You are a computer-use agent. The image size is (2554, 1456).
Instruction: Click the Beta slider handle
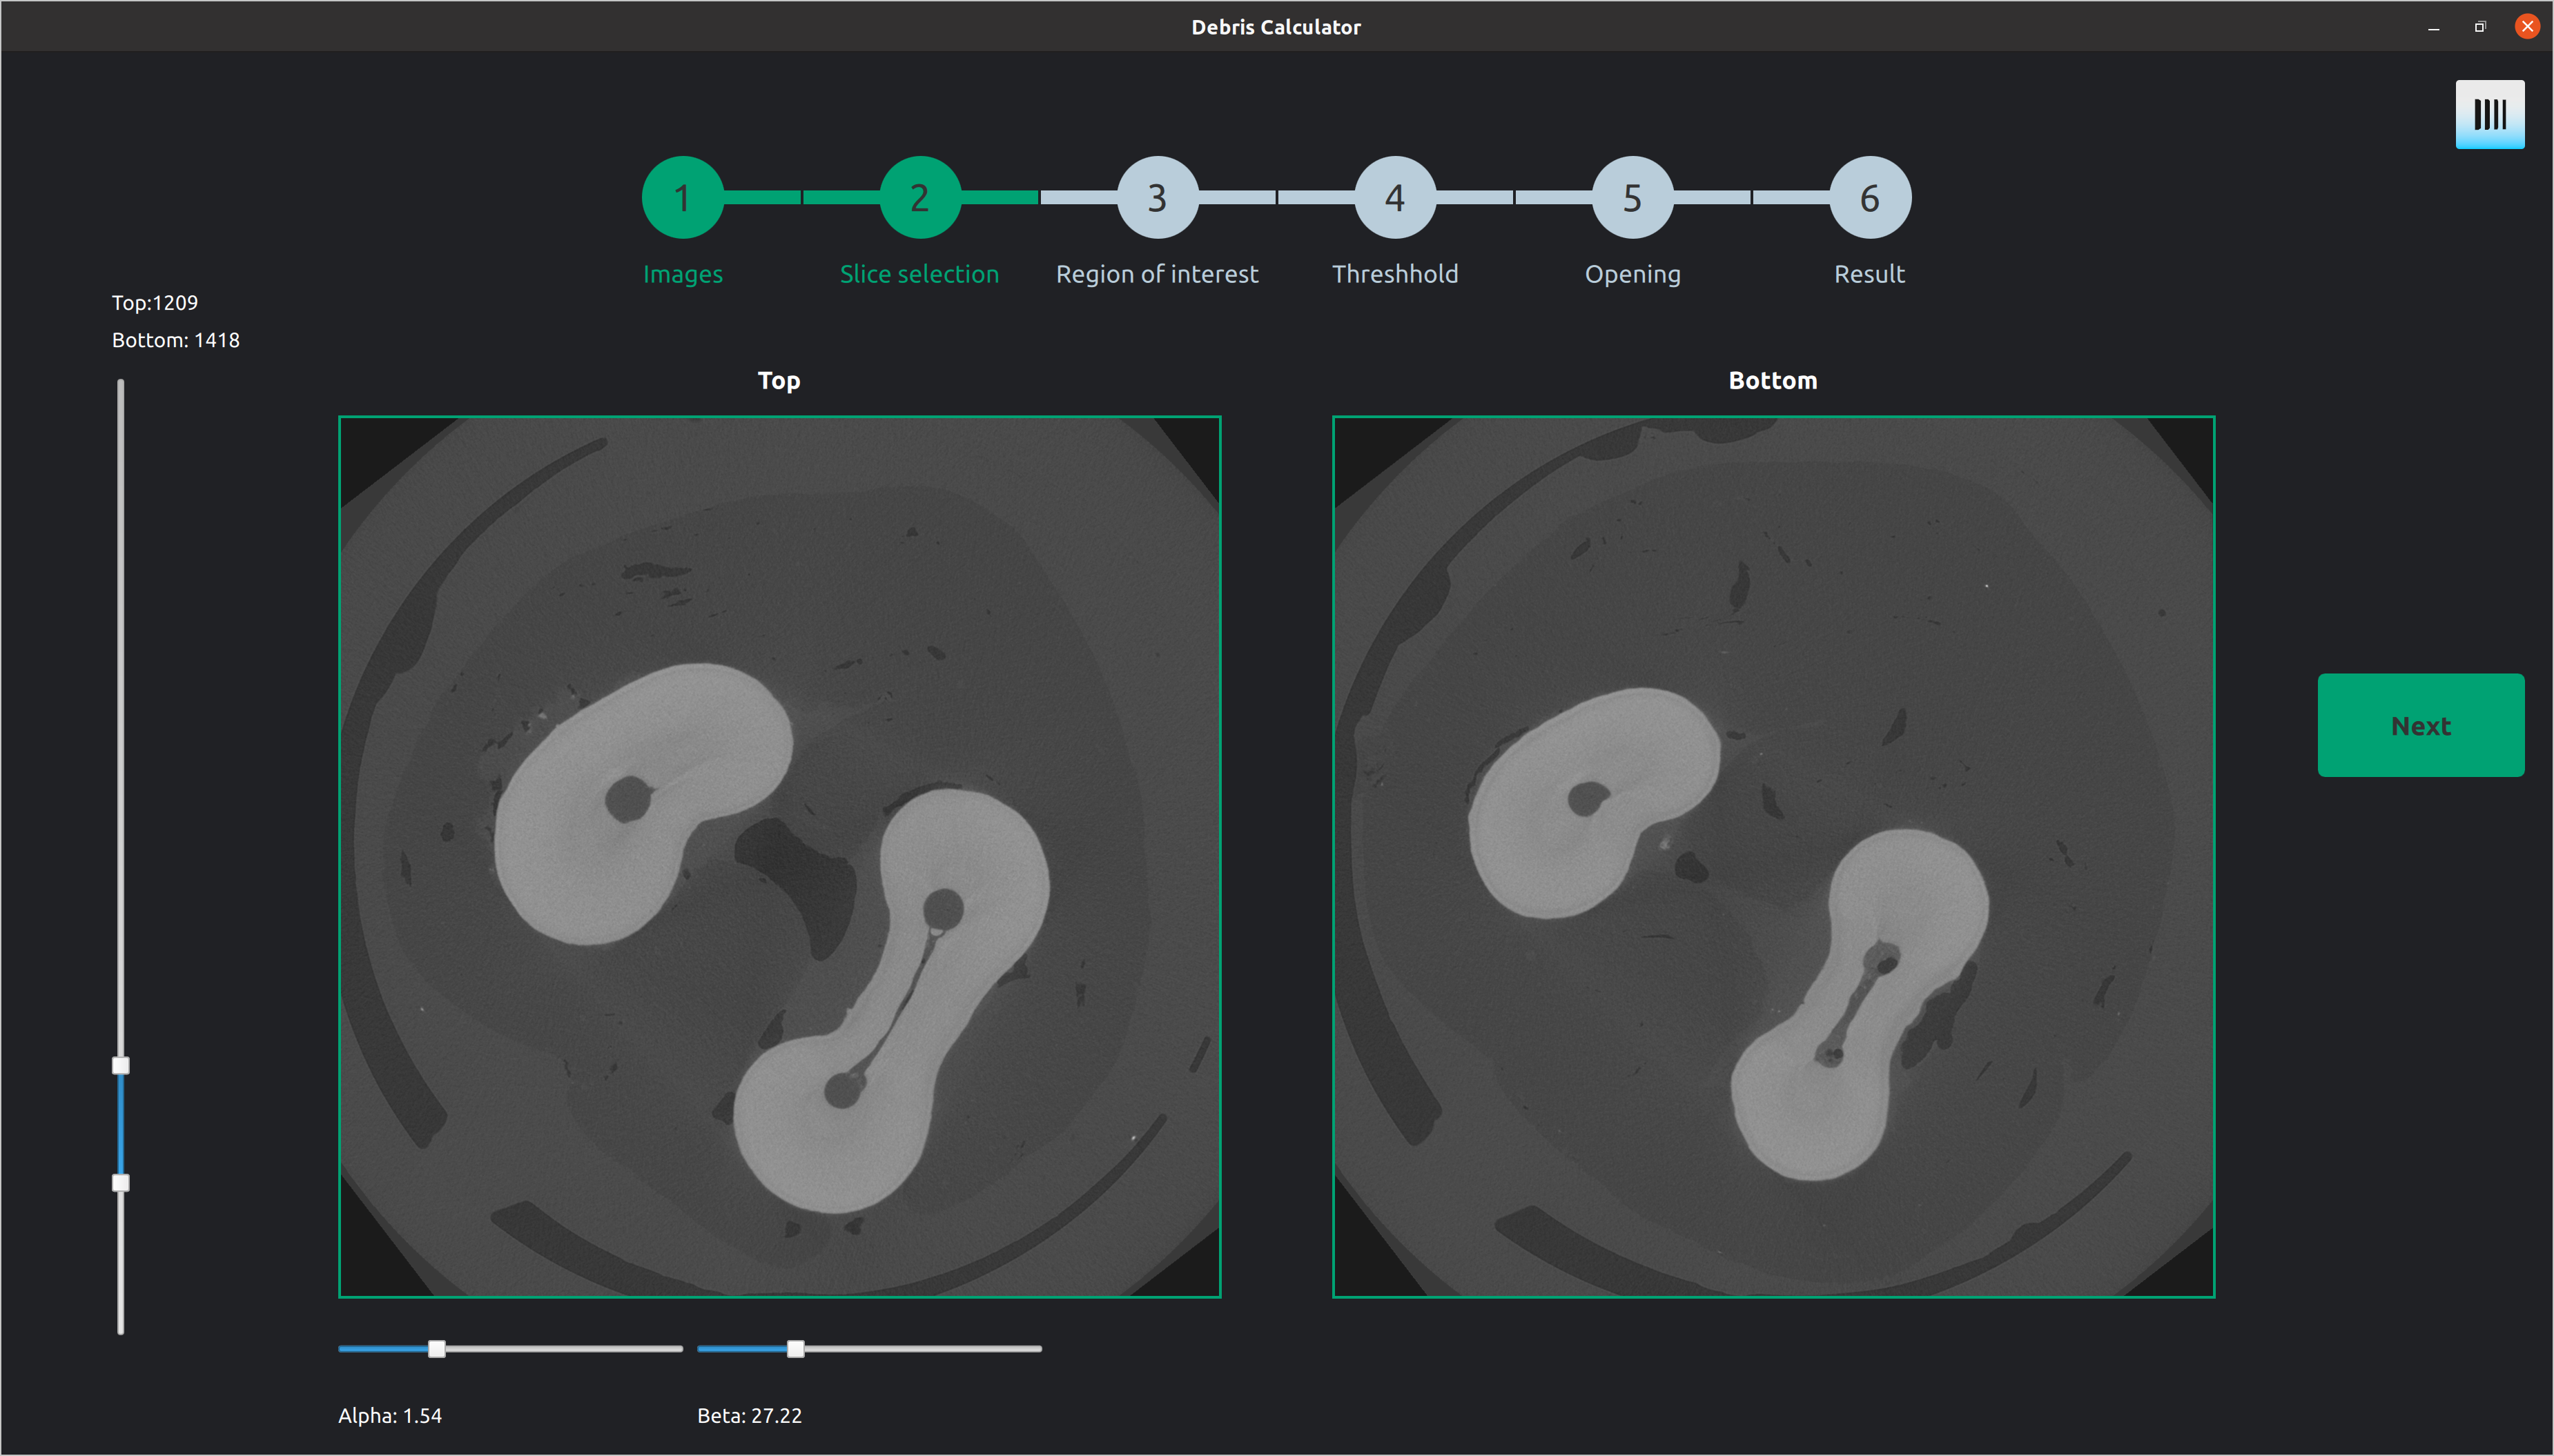[x=795, y=1349]
